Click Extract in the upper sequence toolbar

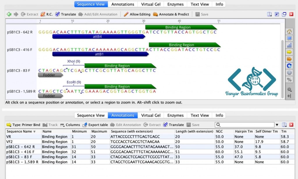pyautogui.click(x=29, y=14)
